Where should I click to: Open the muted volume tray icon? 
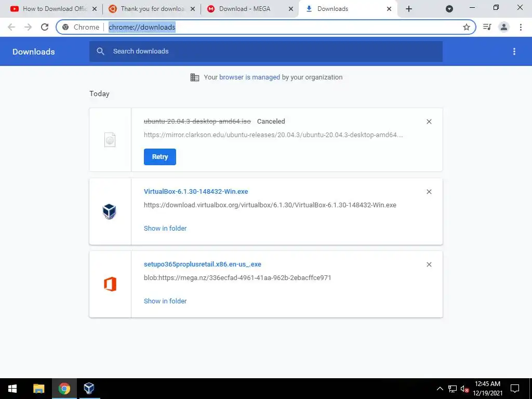[x=464, y=389]
